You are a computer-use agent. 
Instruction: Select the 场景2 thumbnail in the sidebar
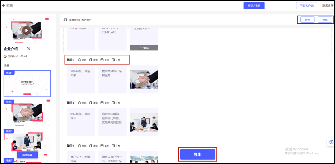click(x=27, y=113)
